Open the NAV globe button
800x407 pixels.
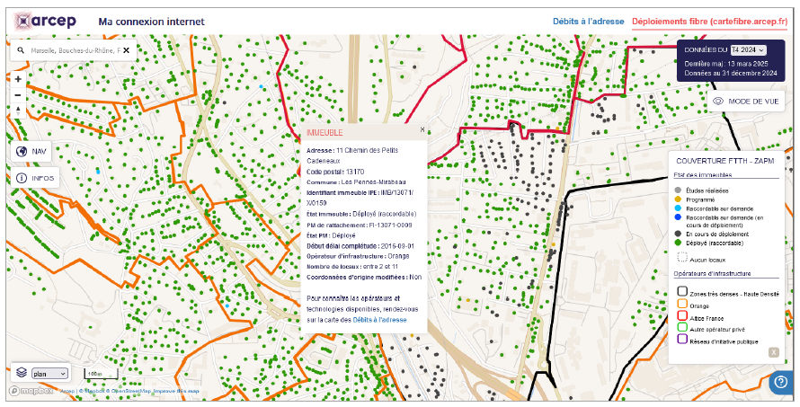tap(32, 151)
